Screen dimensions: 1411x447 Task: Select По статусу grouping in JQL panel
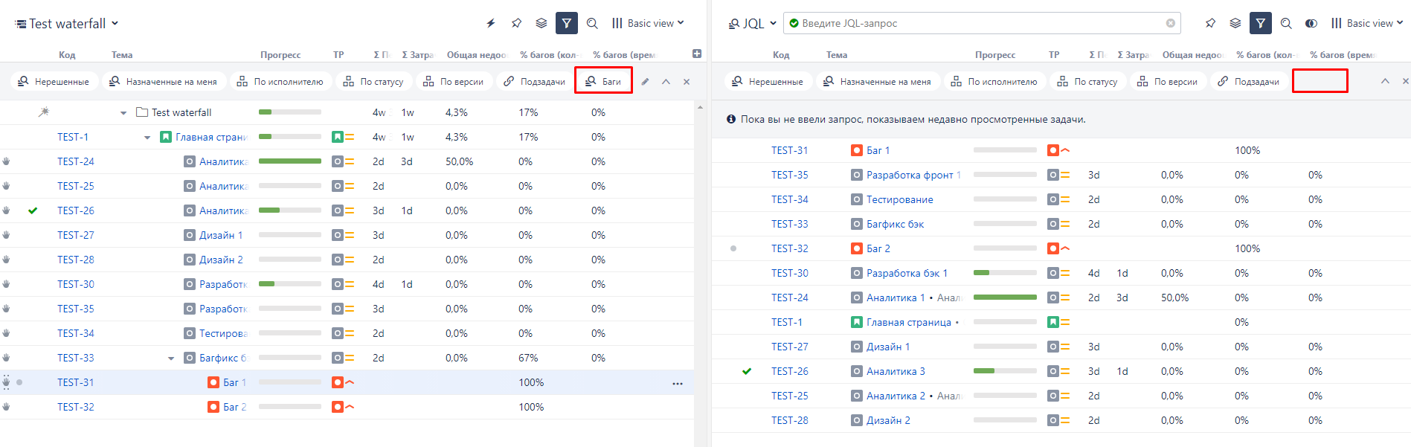(x=1087, y=82)
